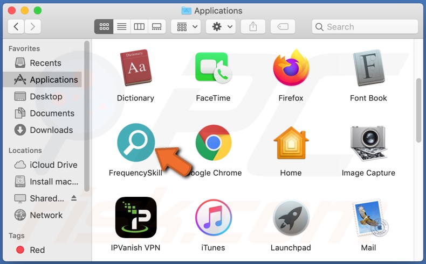Click the main file area scrollbar
Viewport: 426px width, 264px height.
(418, 110)
